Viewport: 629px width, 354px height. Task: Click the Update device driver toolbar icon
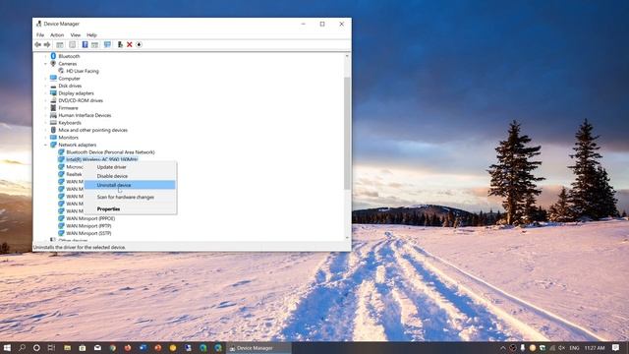click(120, 44)
